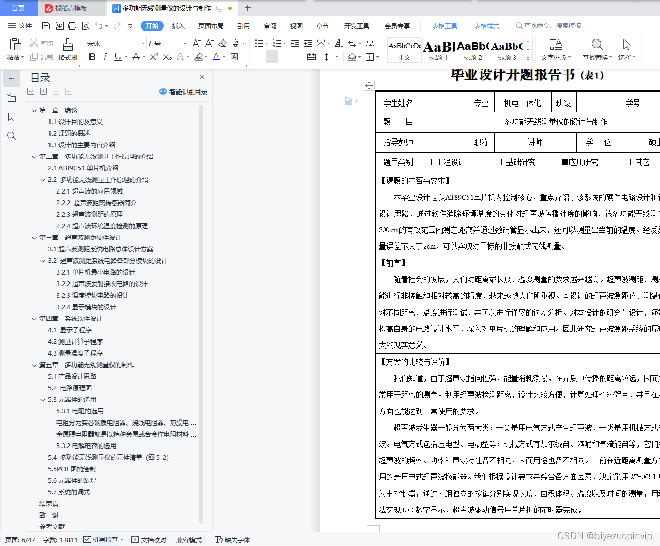The image size is (660, 546).
Task: Toggle center paragraph alignment
Action: (x=272, y=57)
